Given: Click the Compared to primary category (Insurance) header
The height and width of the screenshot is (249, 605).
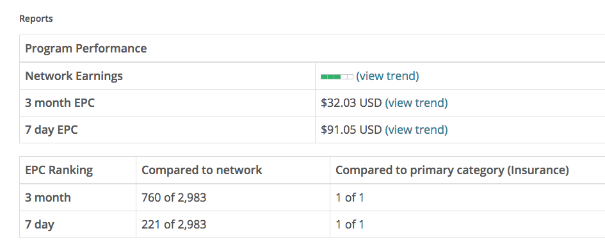Looking at the screenshot, I should 452,170.
